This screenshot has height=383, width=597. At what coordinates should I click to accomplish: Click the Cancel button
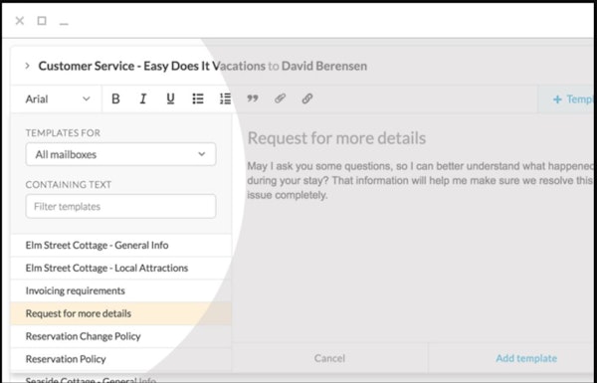point(329,358)
